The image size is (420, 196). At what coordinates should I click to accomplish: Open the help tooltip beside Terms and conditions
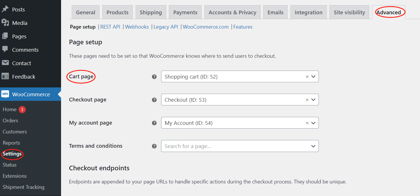click(x=154, y=146)
